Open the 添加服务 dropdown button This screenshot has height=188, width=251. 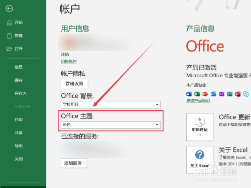tap(74, 163)
